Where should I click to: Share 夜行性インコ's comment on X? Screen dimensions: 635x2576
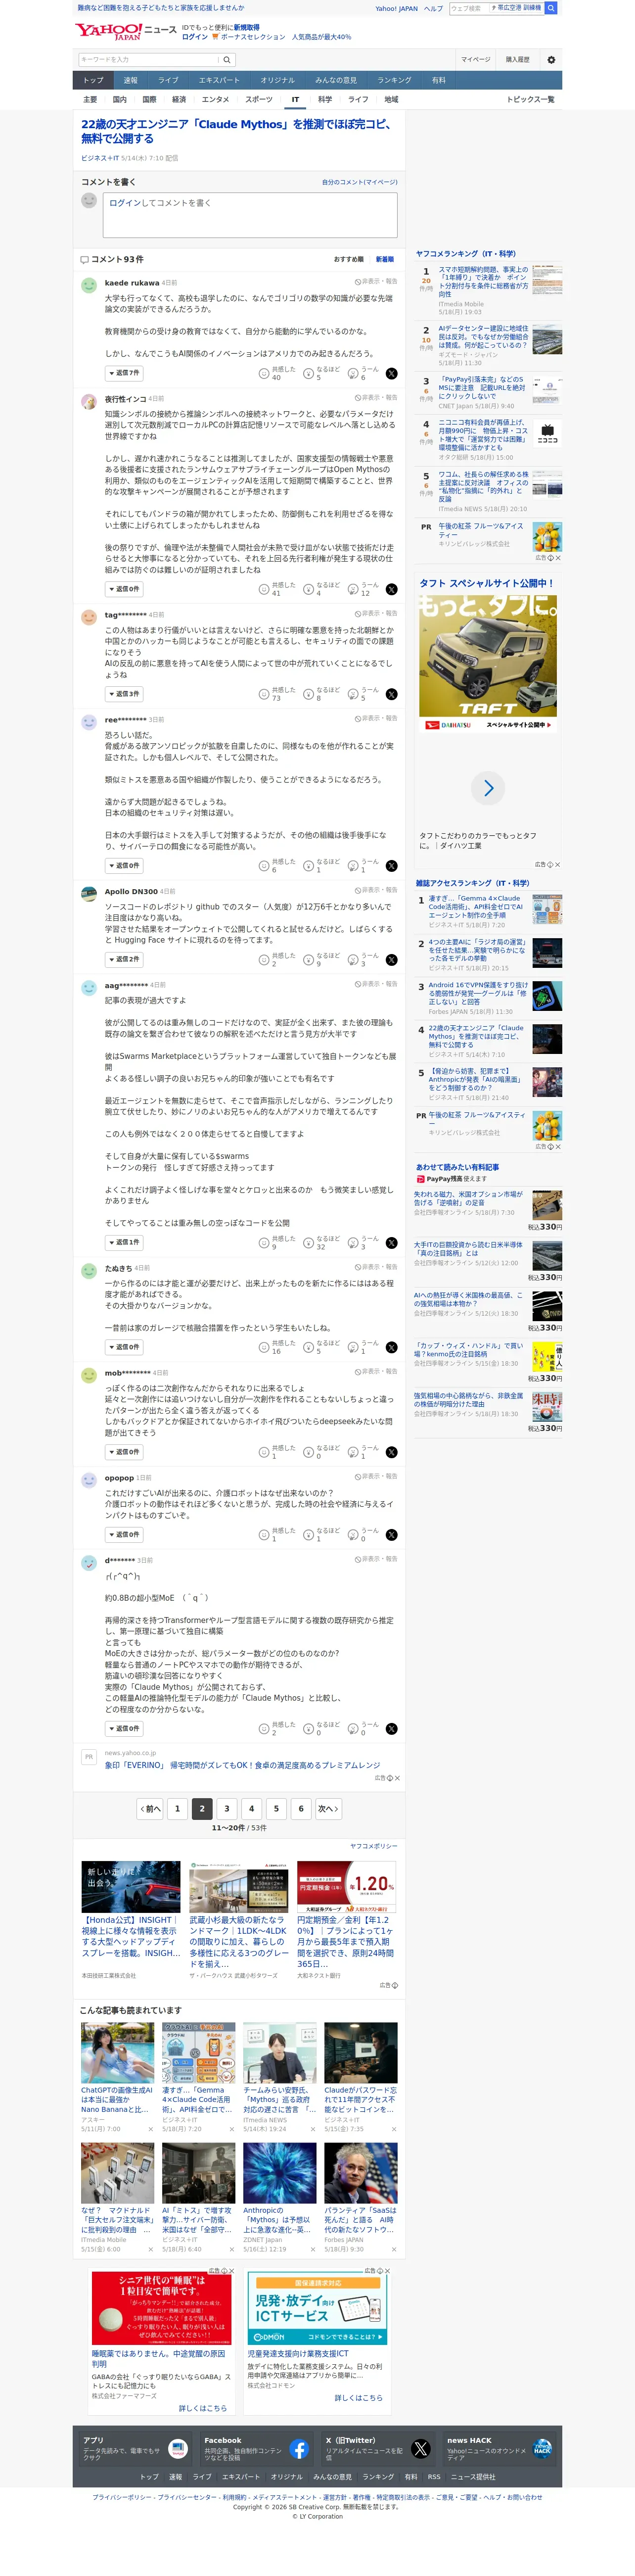[391, 590]
